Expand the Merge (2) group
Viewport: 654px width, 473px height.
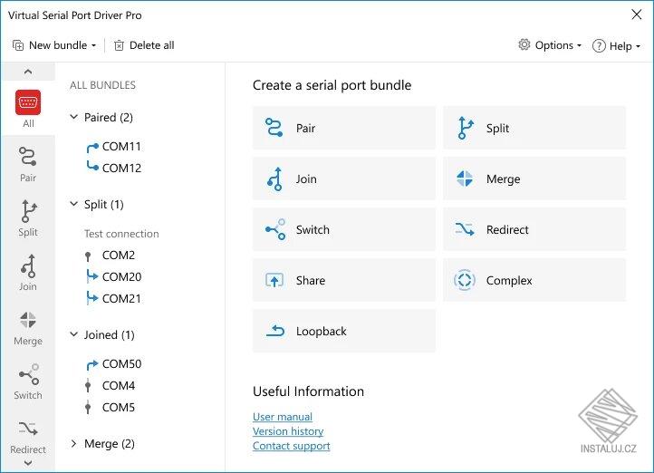74,444
